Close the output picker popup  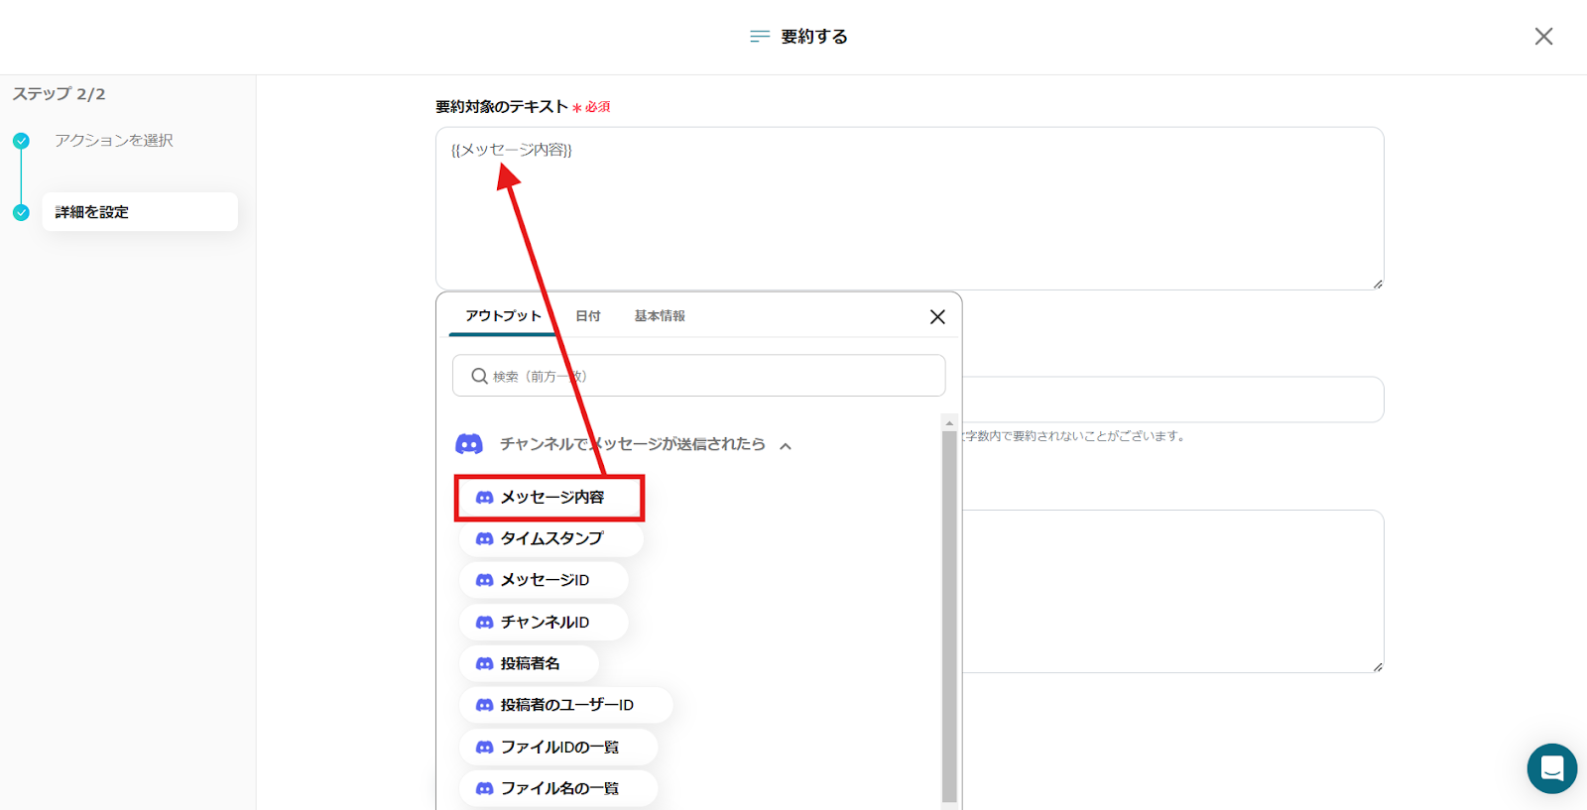[936, 317]
